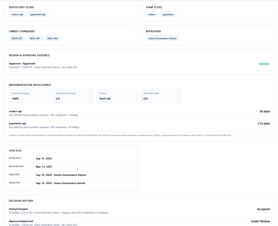Click the Grace Governance Admin approver chip
The height and width of the screenshot is (226, 278).
[163, 39]
